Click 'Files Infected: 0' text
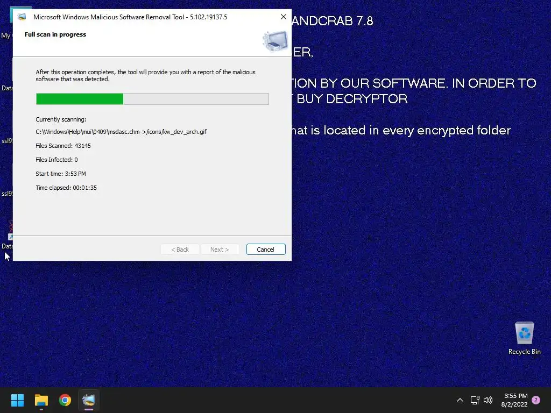 (x=56, y=160)
